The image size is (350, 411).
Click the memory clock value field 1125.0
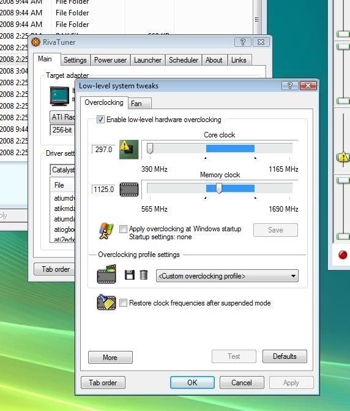pos(103,190)
